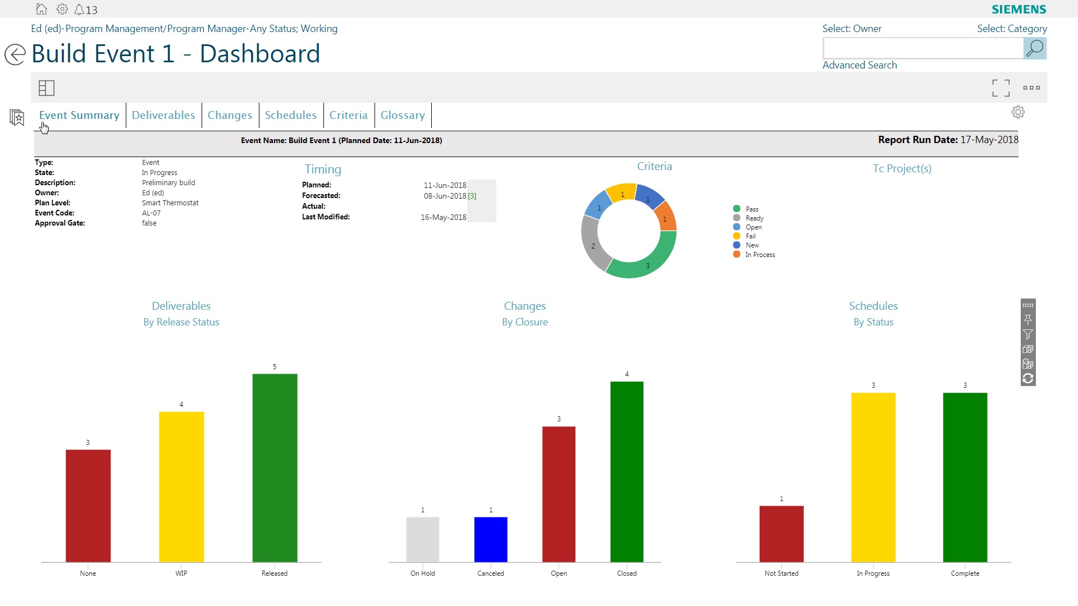Enter full screen mode
This screenshot has height=606, width=1078.
click(1001, 88)
